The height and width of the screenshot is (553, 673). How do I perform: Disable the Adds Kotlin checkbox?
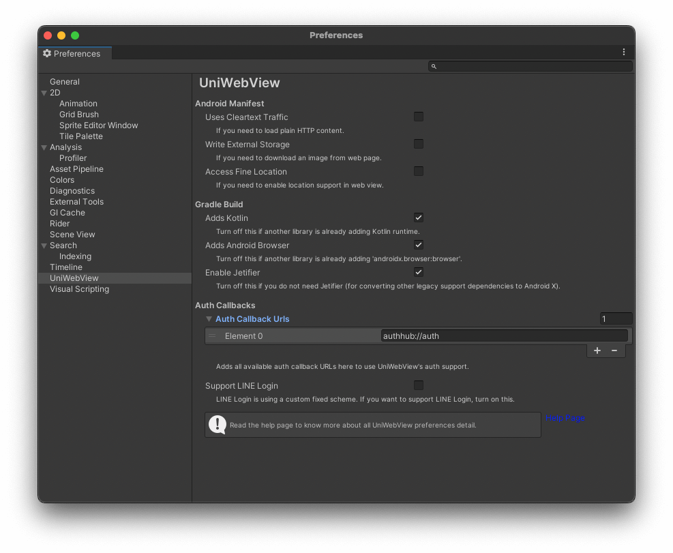click(419, 218)
